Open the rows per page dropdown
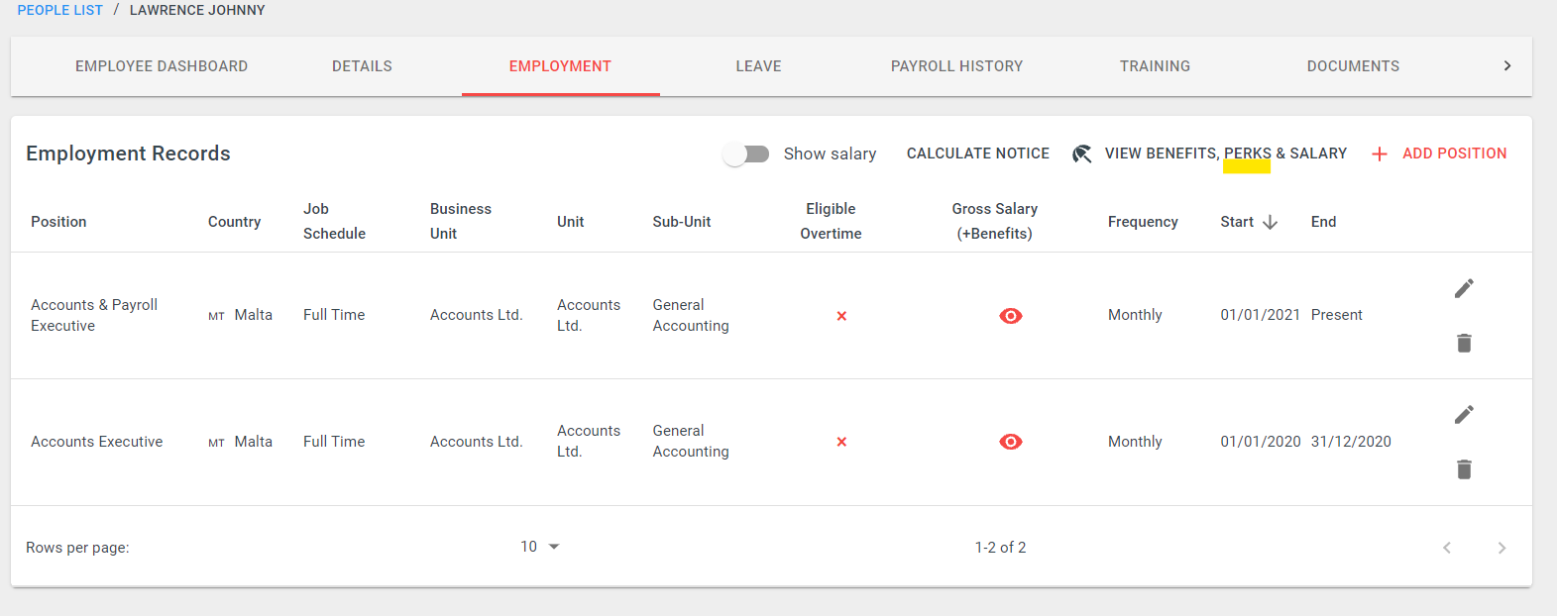Screen dimensions: 1557x616 point(540,547)
